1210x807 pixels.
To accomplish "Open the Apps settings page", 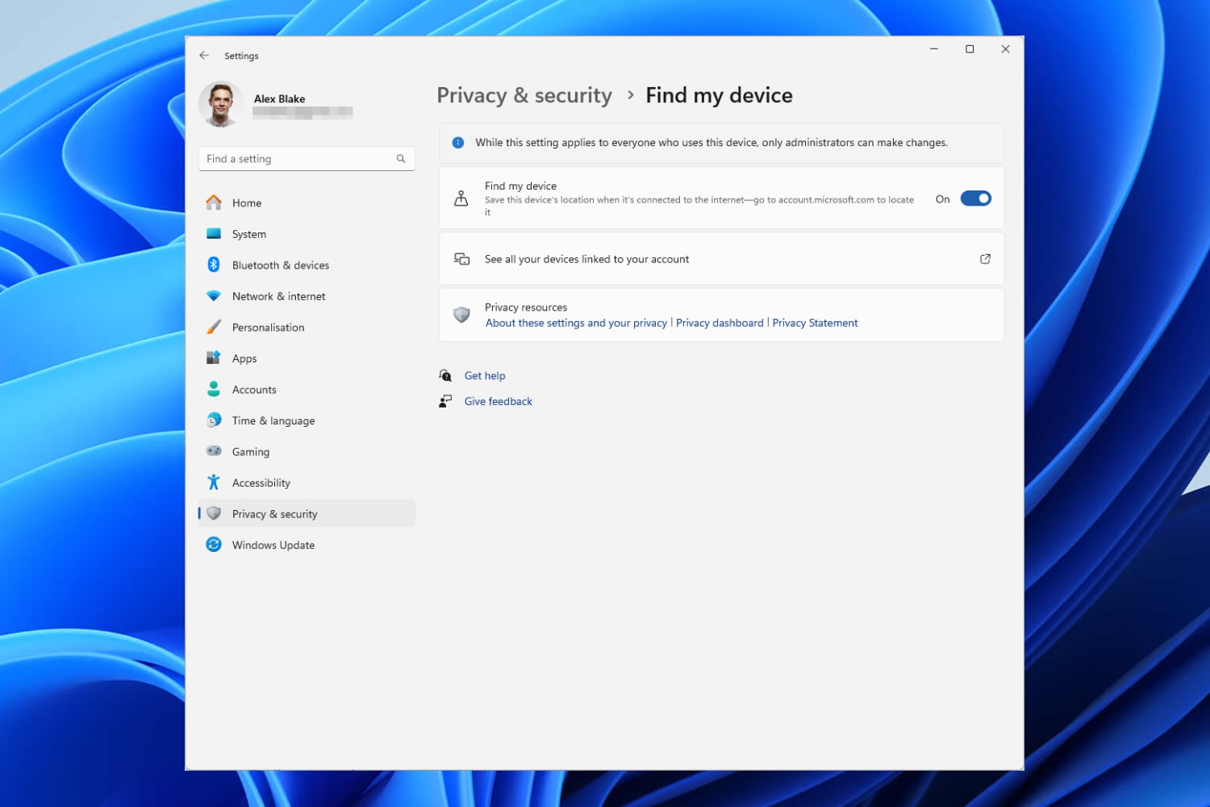I will (x=307, y=358).
